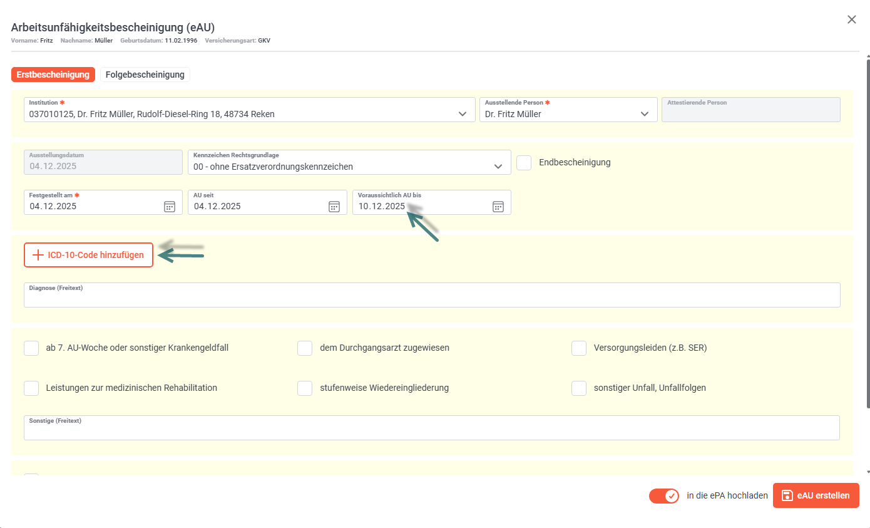The height and width of the screenshot is (528, 870).
Task: Expand the Institution dropdown
Action: click(463, 114)
